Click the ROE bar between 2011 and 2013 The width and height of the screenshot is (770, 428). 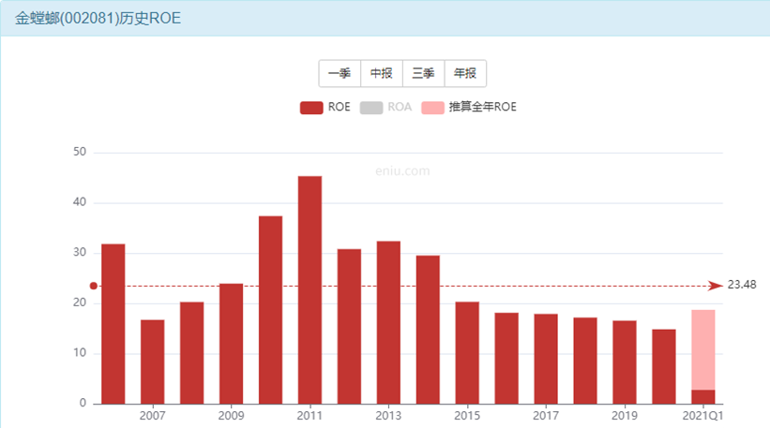(349, 327)
